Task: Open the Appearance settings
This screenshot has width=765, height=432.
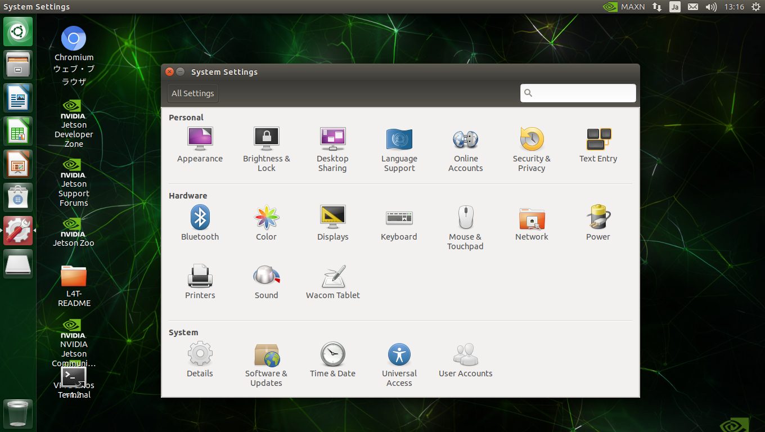Action: coord(200,145)
